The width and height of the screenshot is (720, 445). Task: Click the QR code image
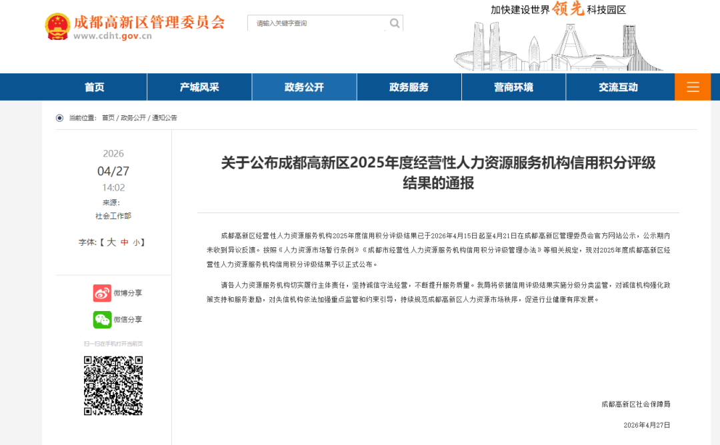[x=113, y=386]
